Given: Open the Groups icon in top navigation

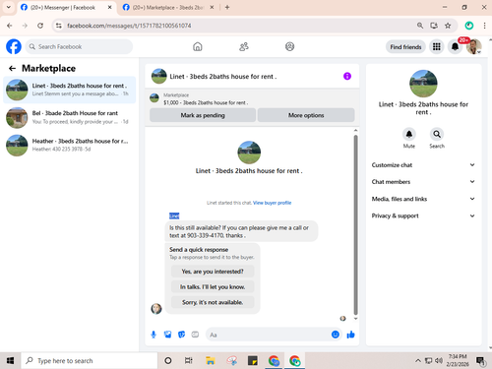Looking at the screenshot, I should click(x=289, y=46).
